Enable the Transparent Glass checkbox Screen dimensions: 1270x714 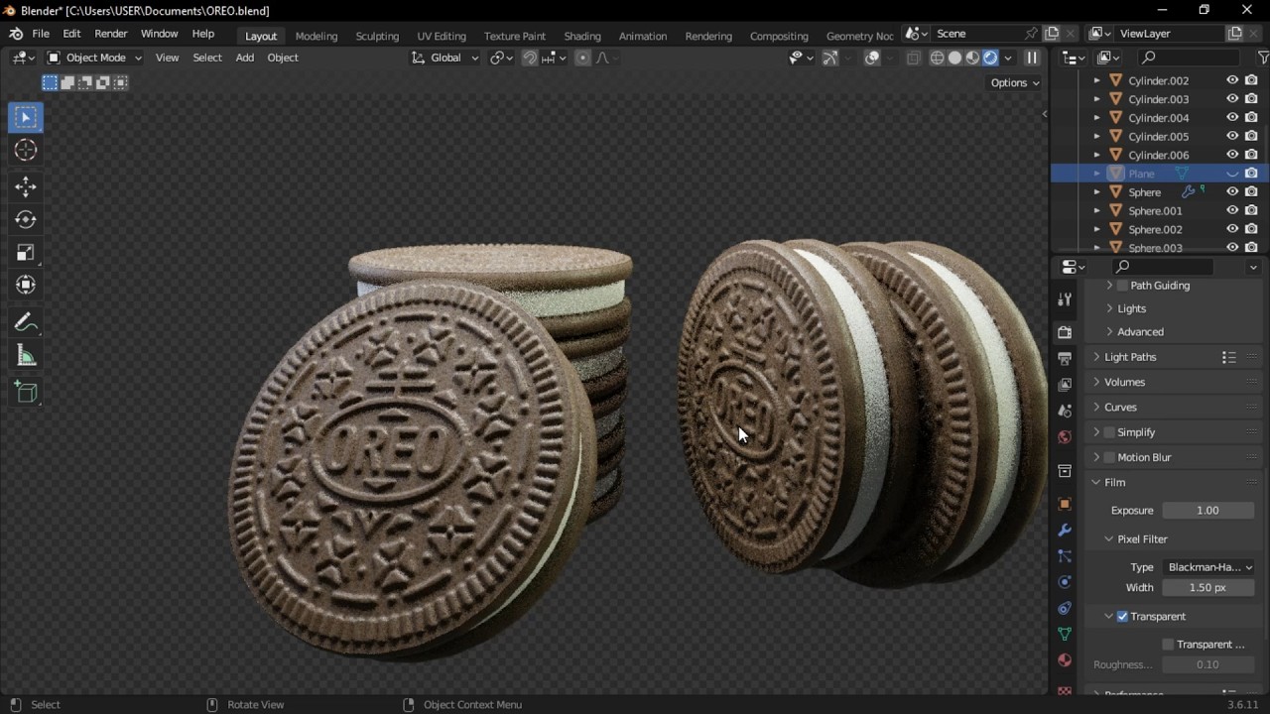coord(1168,645)
